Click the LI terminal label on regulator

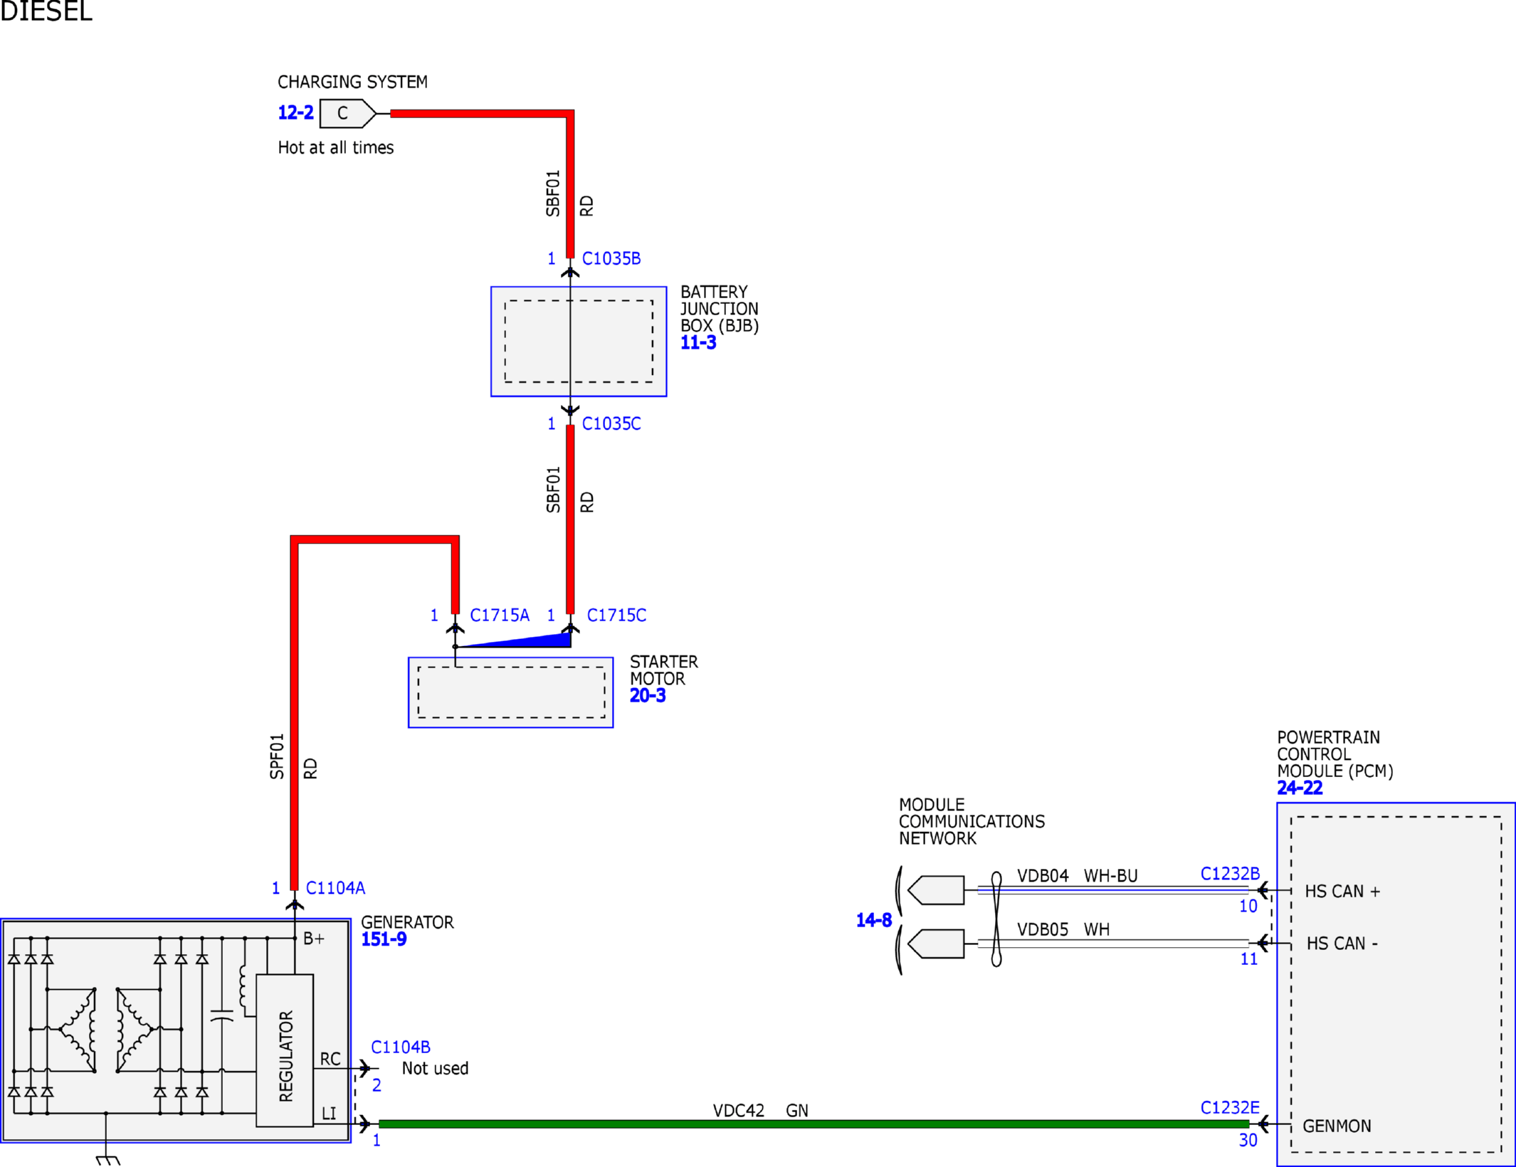click(329, 1114)
